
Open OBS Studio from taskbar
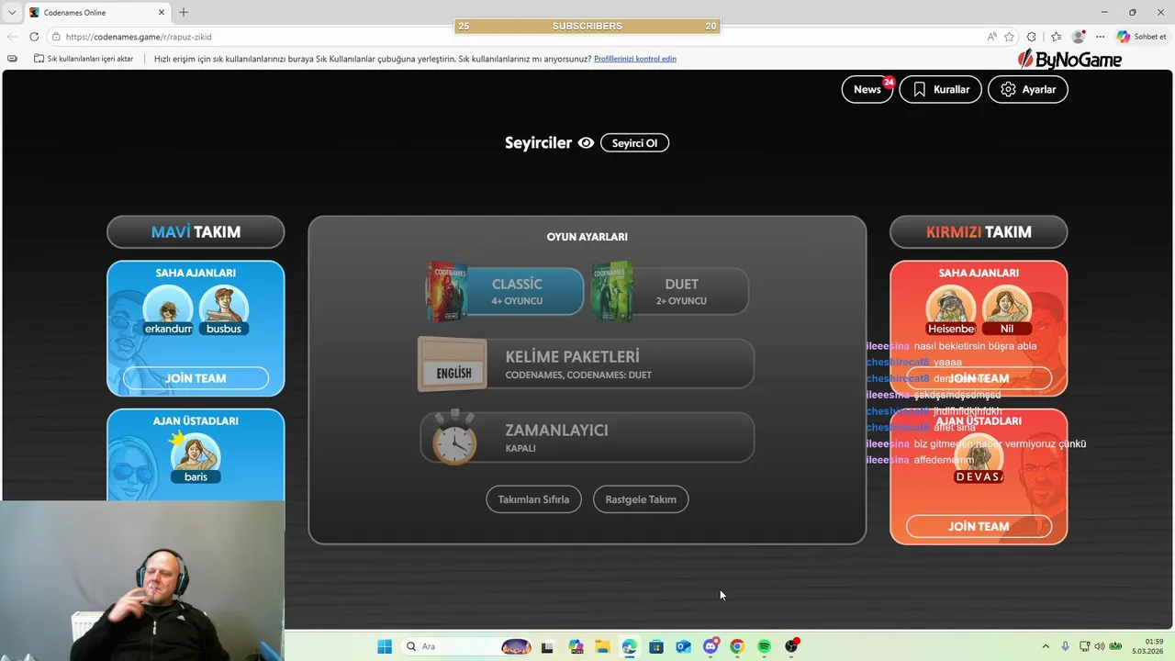click(791, 646)
